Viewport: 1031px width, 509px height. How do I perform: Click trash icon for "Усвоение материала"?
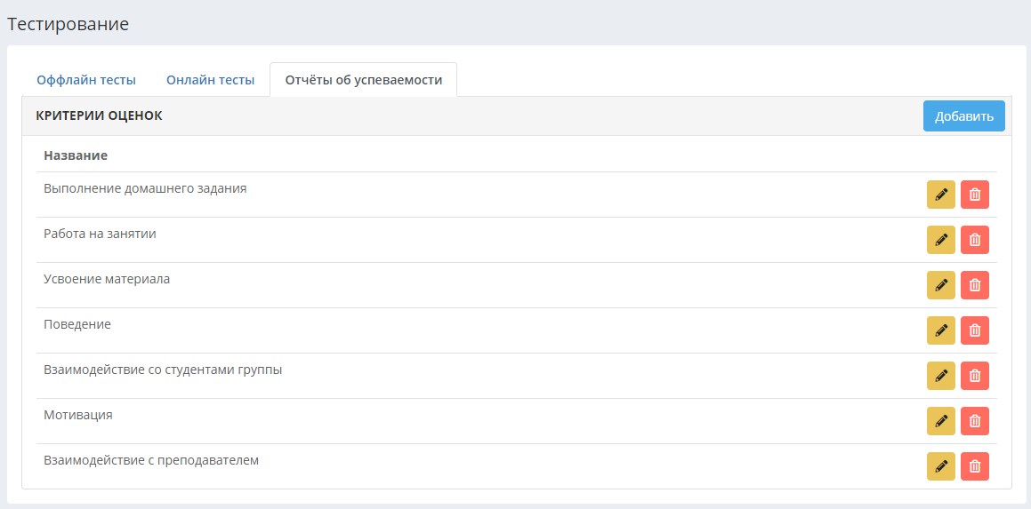[974, 285]
